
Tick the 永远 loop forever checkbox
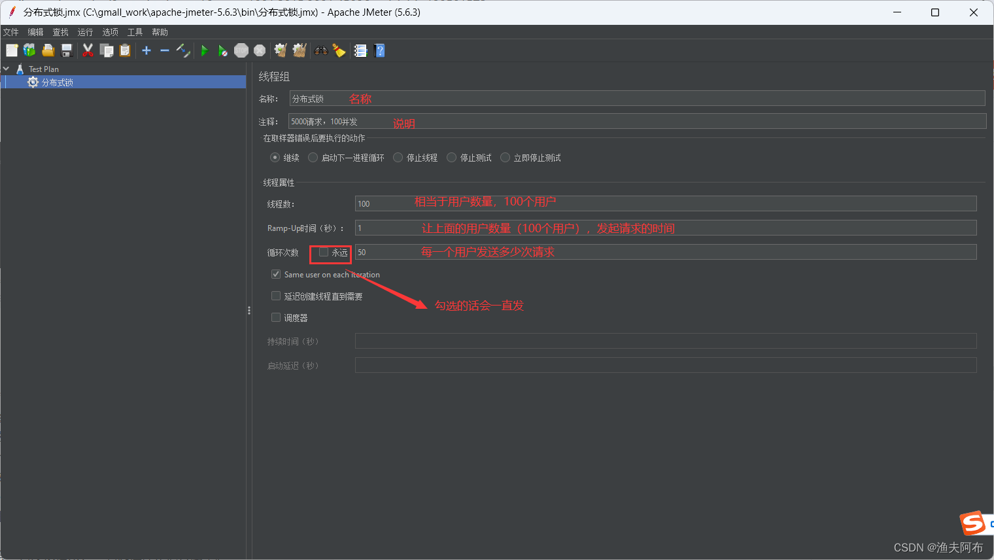coord(324,252)
